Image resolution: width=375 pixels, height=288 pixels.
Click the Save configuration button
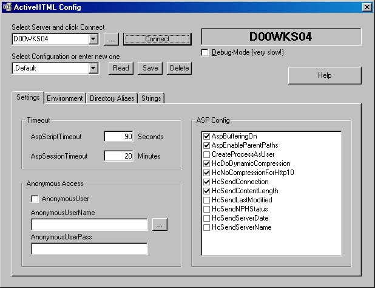(x=151, y=68)
